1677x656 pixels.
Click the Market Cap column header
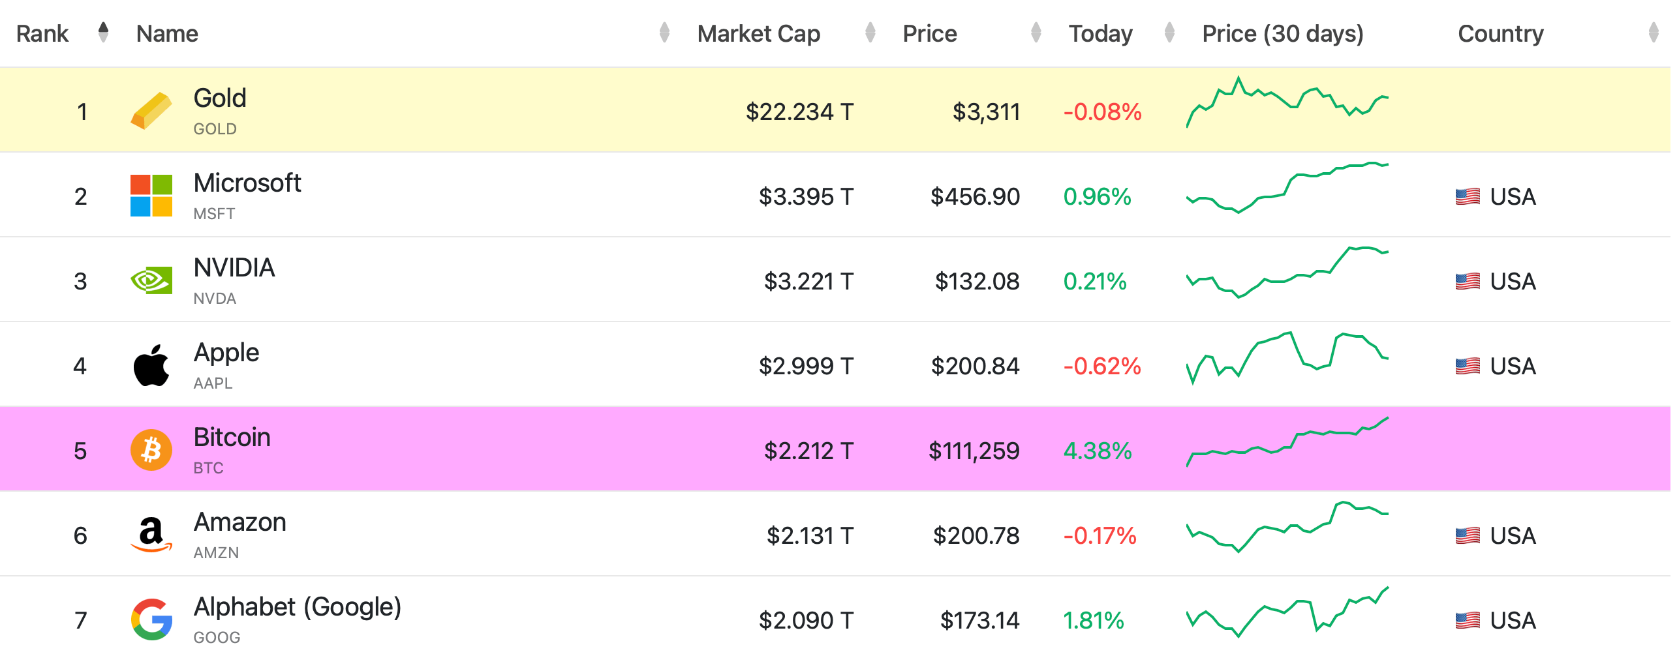click(x=758, y=33)
